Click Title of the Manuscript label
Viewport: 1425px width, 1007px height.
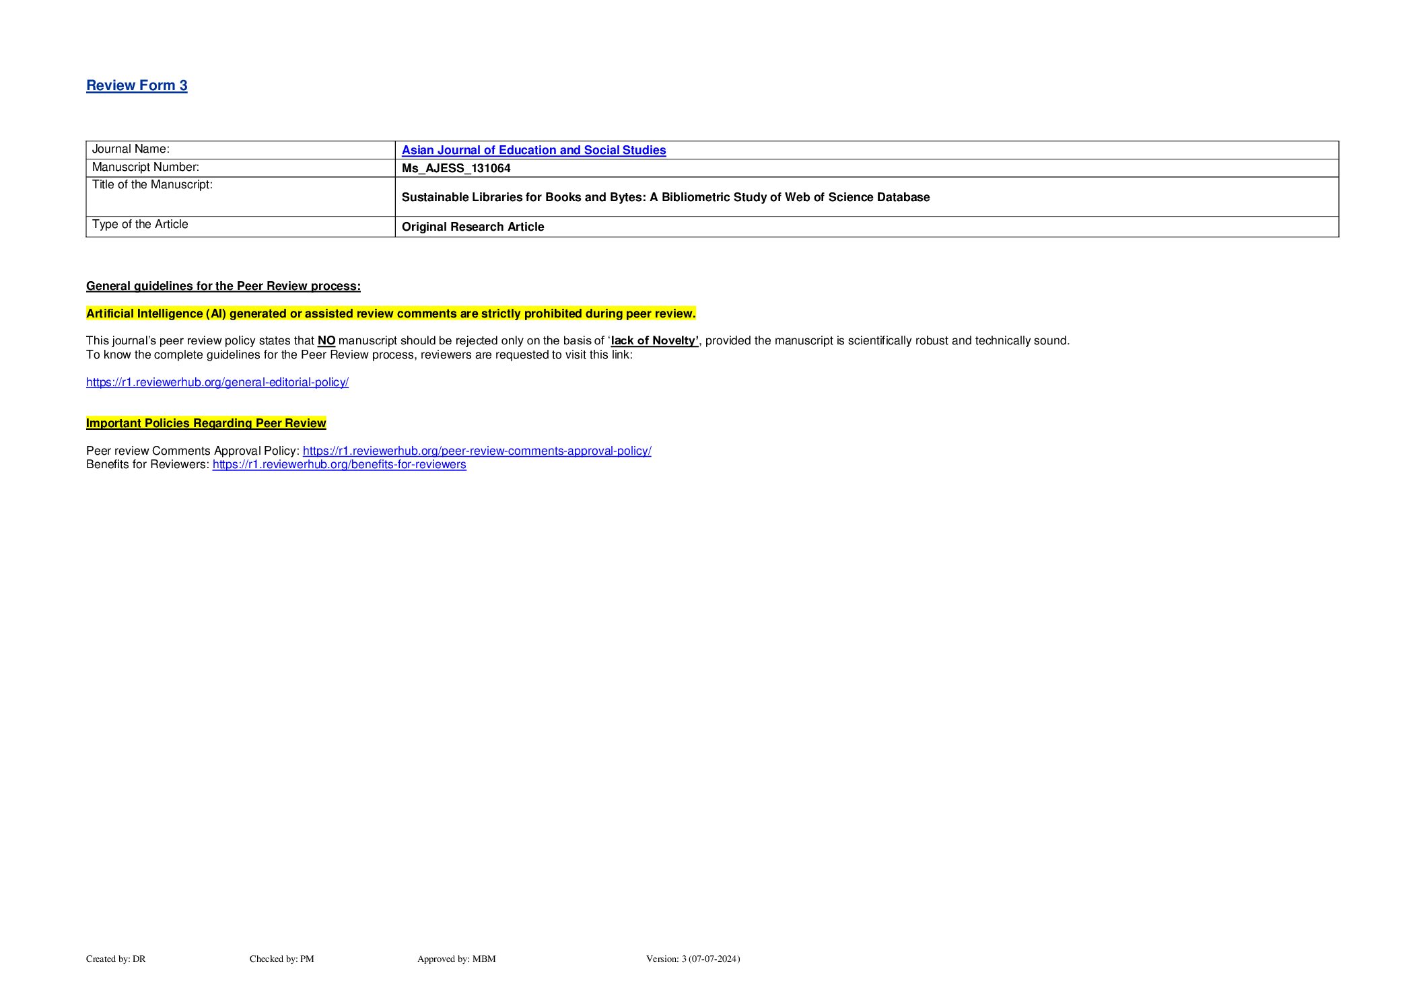(152, 184)
